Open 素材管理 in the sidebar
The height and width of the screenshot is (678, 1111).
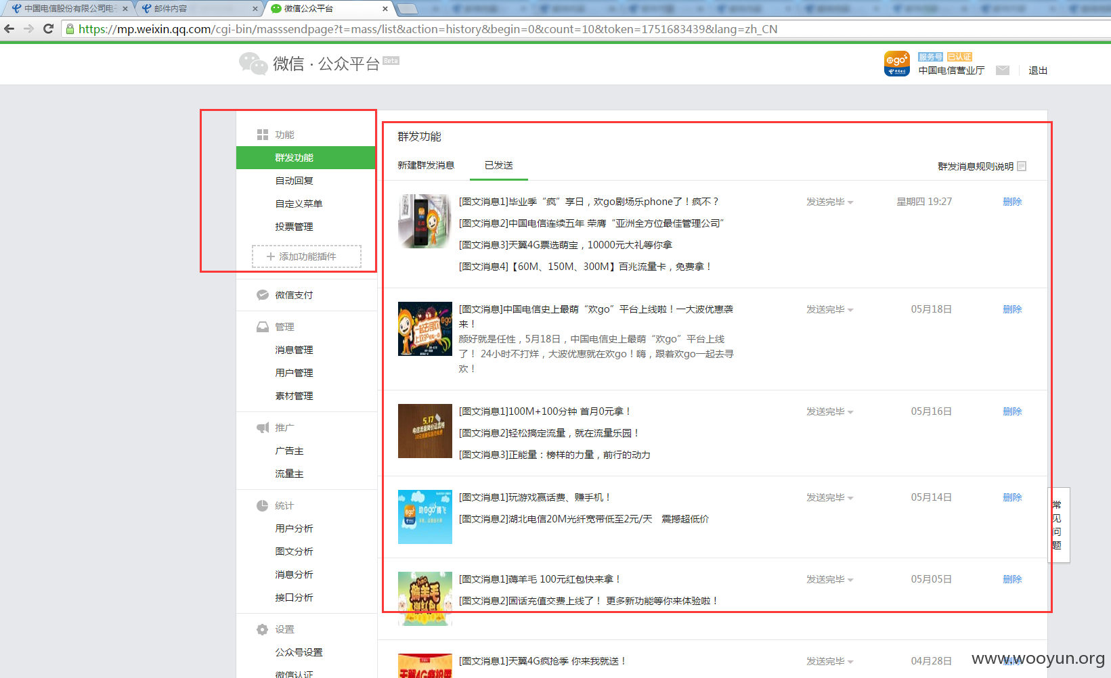tap(294, 396)
